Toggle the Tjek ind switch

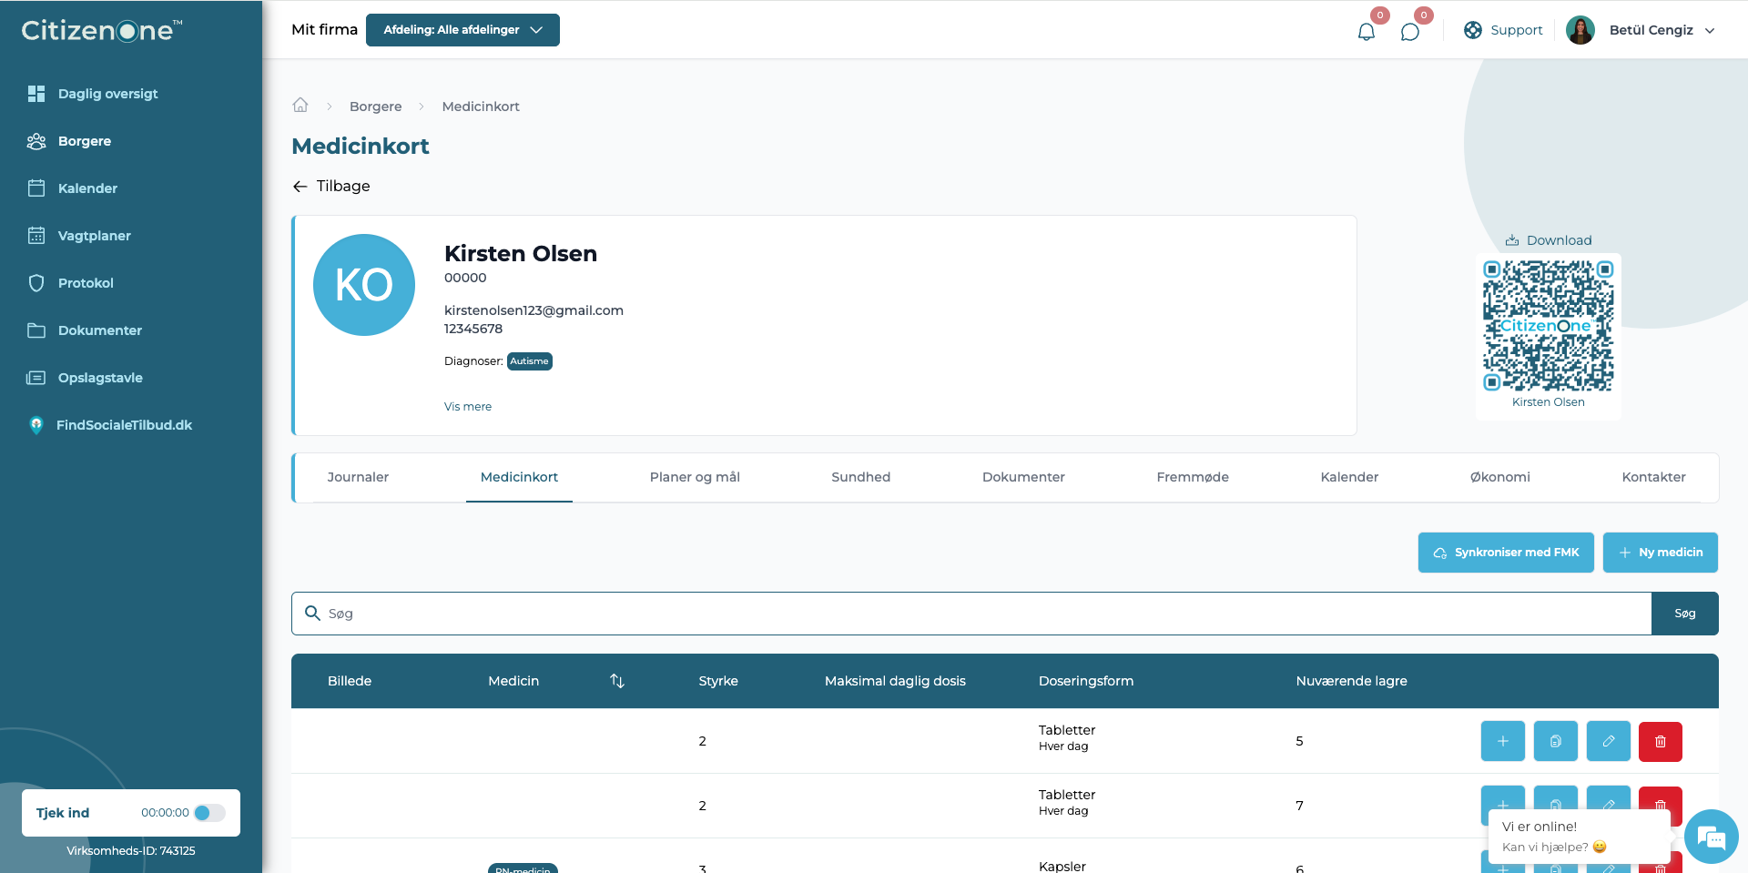[210, 813]
